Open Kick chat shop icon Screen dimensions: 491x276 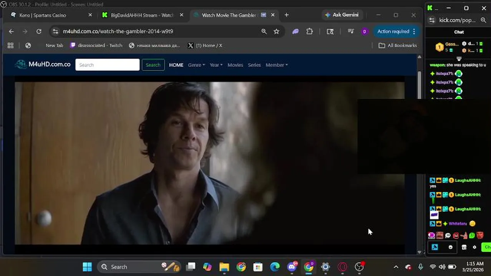coord(464,247)
